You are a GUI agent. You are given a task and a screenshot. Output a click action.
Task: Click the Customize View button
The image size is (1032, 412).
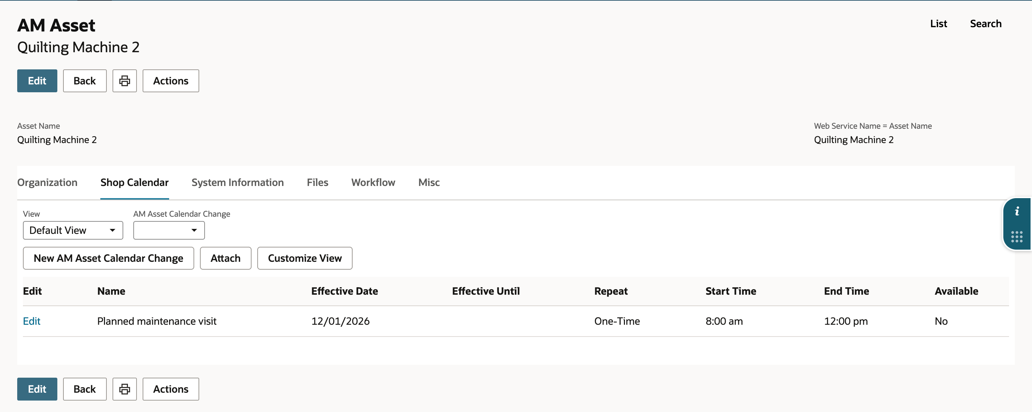pyautogui.click(x=305, y=258)
